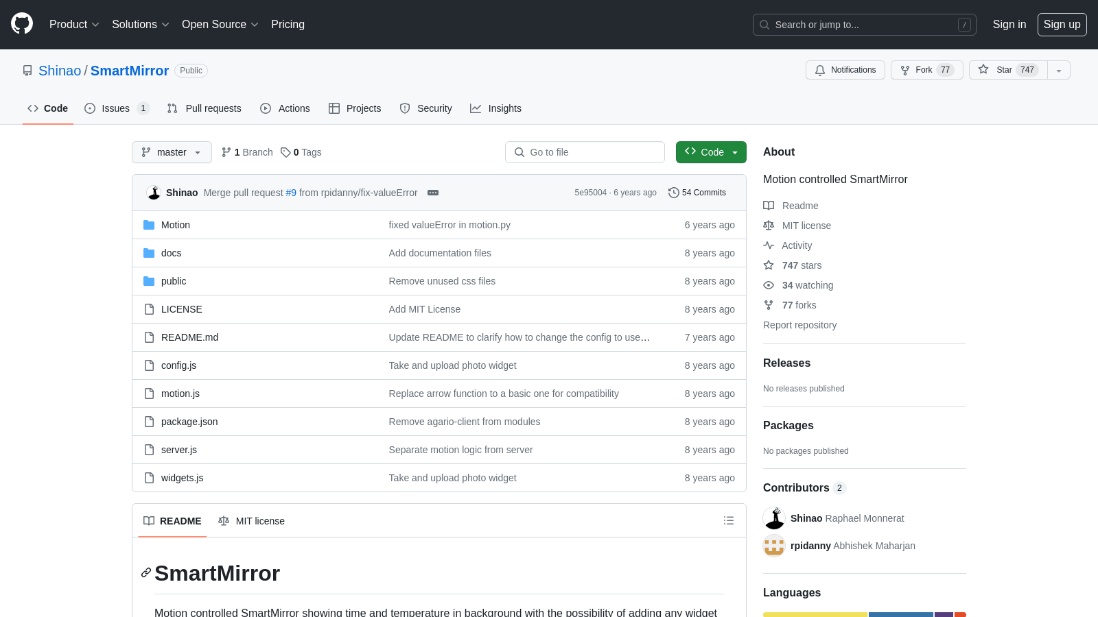Click the Sign up button
Image resolution: width=1098 pixels, height=617 pixels.
[1062, 24]
